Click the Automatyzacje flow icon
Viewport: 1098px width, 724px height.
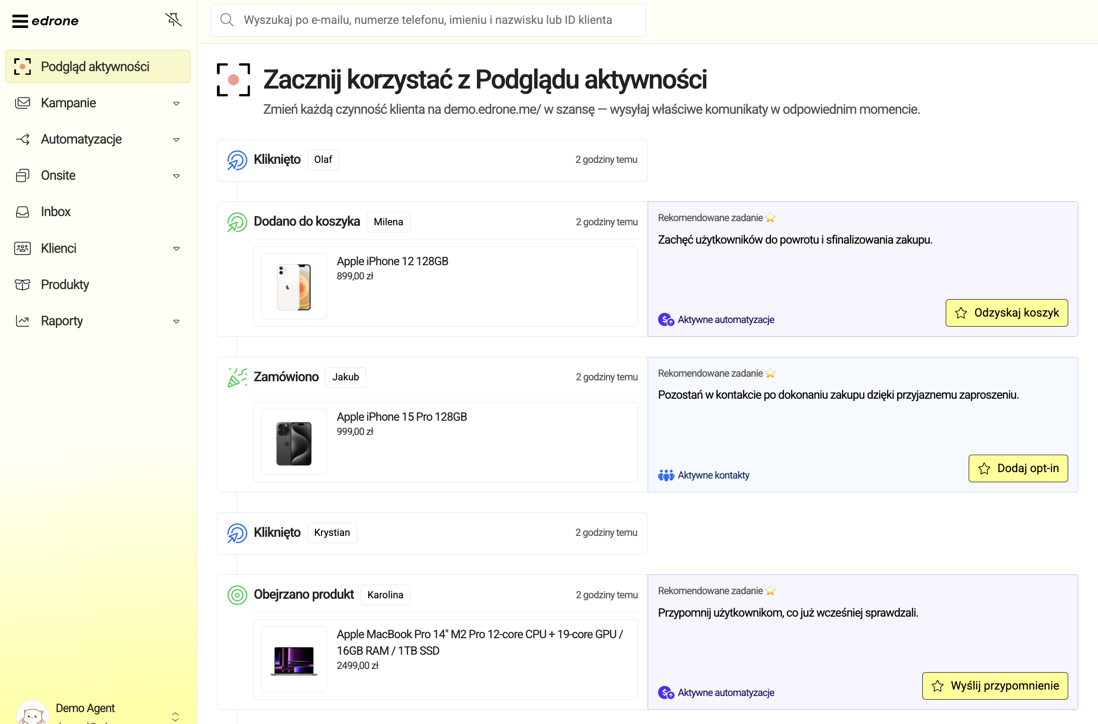point(22,139)
